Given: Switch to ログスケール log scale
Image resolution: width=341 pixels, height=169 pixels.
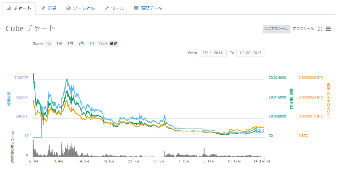Looking at the screenshot, I should coord(303,29).
